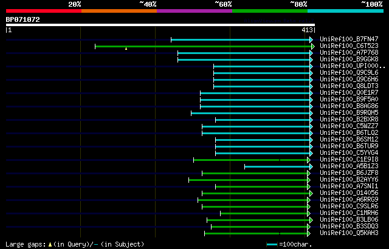This screenshot has width=389, height=249.
Task: Click the green ~80% identity legend segment
Action: (270, 11)
